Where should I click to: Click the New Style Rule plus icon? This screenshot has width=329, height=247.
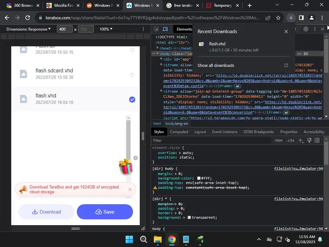[x=301, y=141]
